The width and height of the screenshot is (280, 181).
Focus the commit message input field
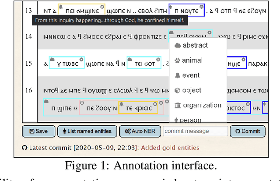[196, 131]
